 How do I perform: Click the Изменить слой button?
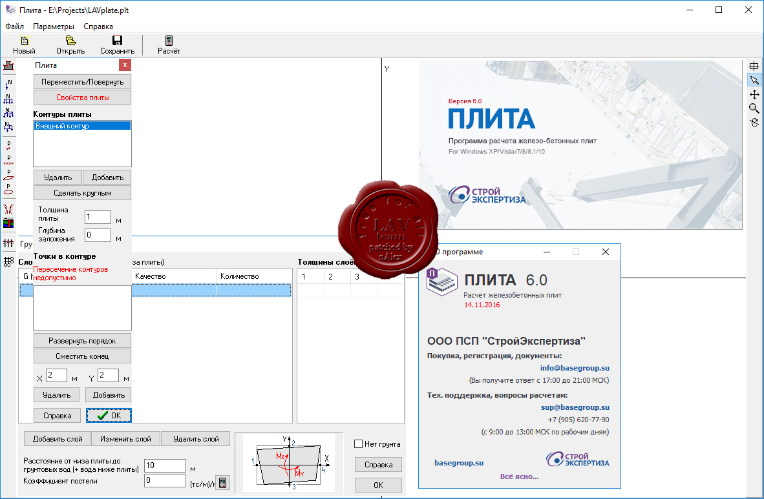coord(125,438)
